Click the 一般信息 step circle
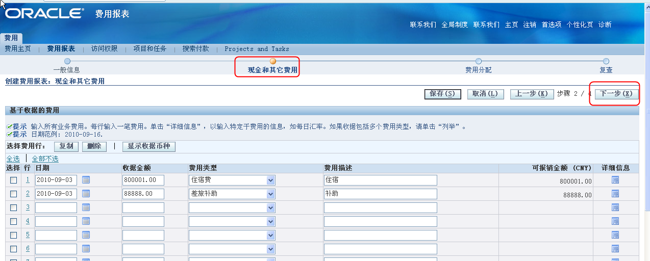This screenshot has width=650, height=261. [67, 61]
